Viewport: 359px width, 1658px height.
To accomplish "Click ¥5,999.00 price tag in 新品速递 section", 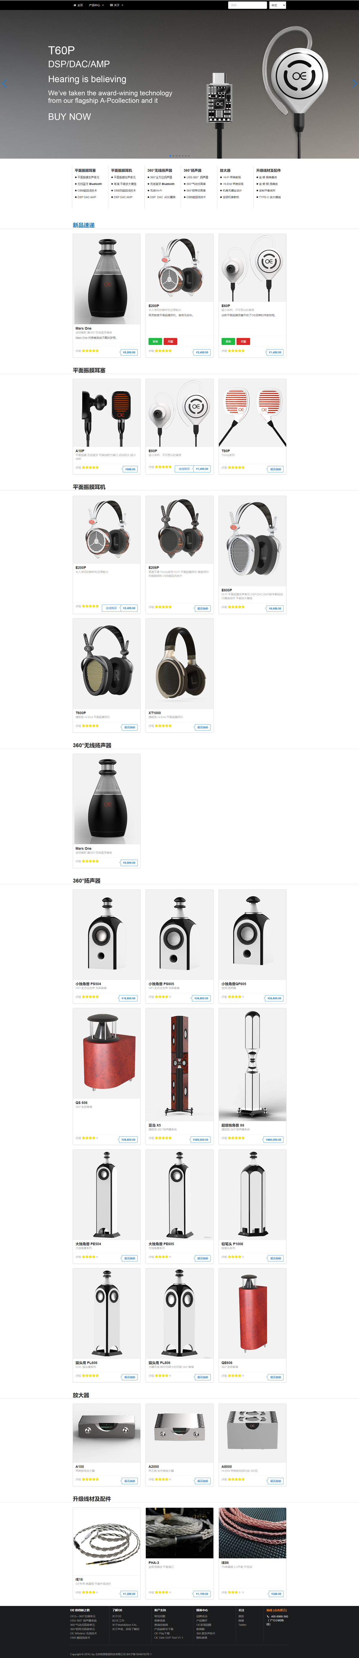I will [x=129, y=352].
